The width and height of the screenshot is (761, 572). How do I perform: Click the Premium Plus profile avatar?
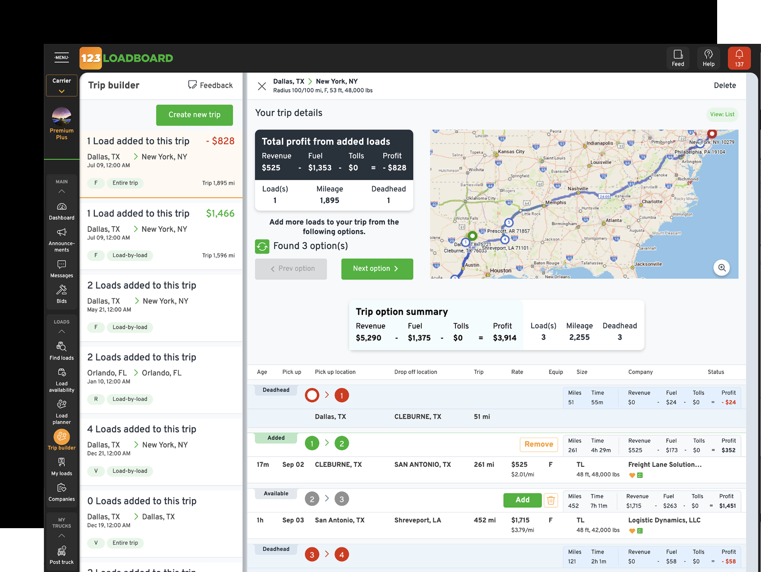coord(61,117)
